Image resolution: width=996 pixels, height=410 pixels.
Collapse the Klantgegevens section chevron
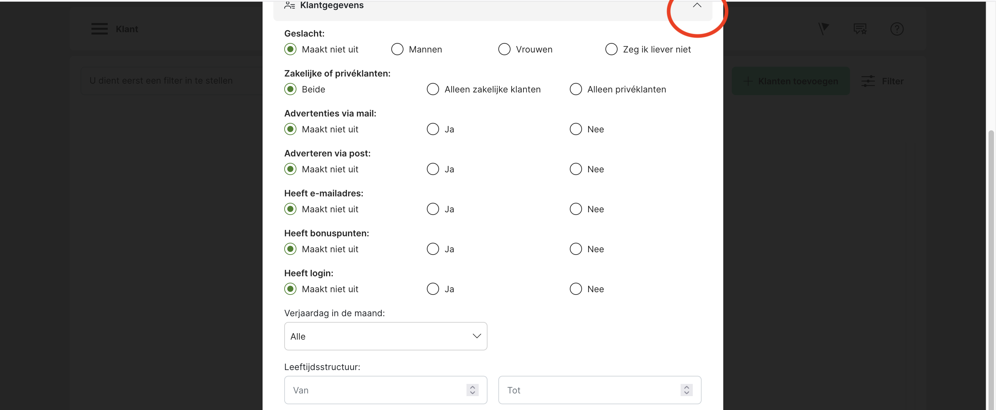click(697, 5)
